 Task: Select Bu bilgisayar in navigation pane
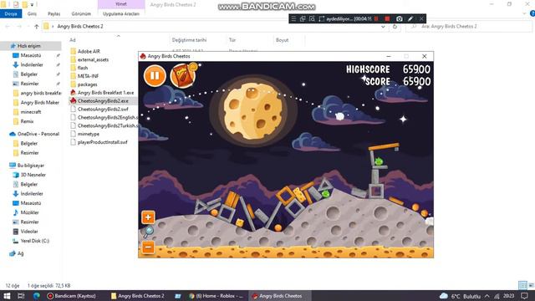(x=31, y=166)
